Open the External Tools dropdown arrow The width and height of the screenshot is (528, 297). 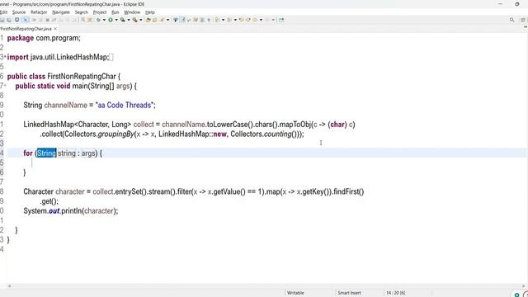tap(141, 20)
